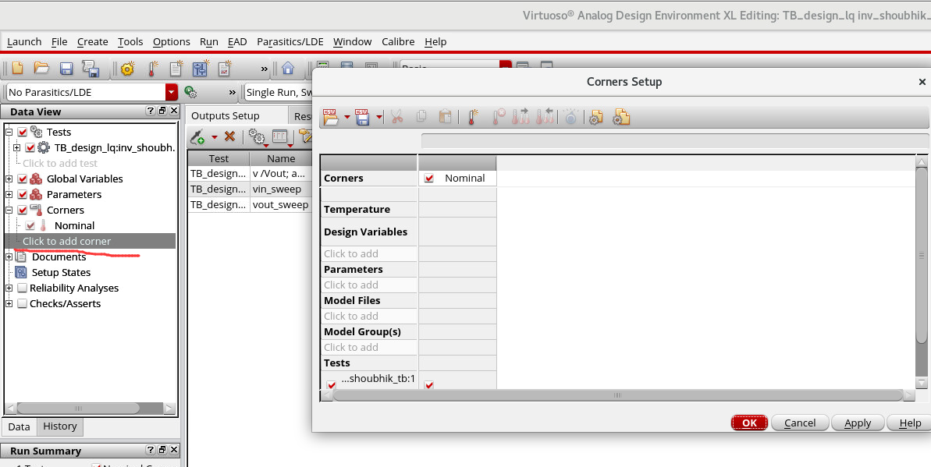This screenshot has height=467, width=931.
Task: Toggle the Tests checkbox in Data View
Action: pos(23,132)
